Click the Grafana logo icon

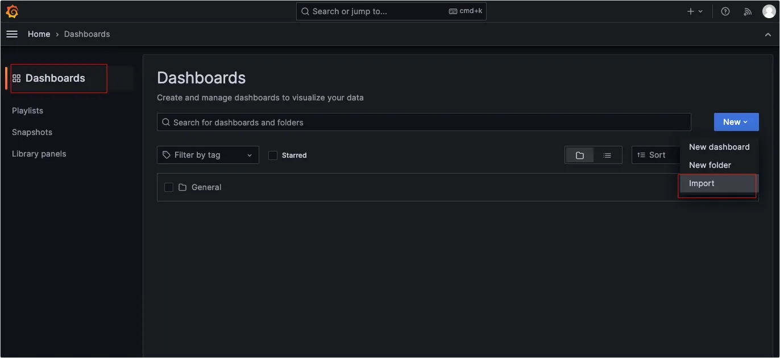[x=12, y=11]
